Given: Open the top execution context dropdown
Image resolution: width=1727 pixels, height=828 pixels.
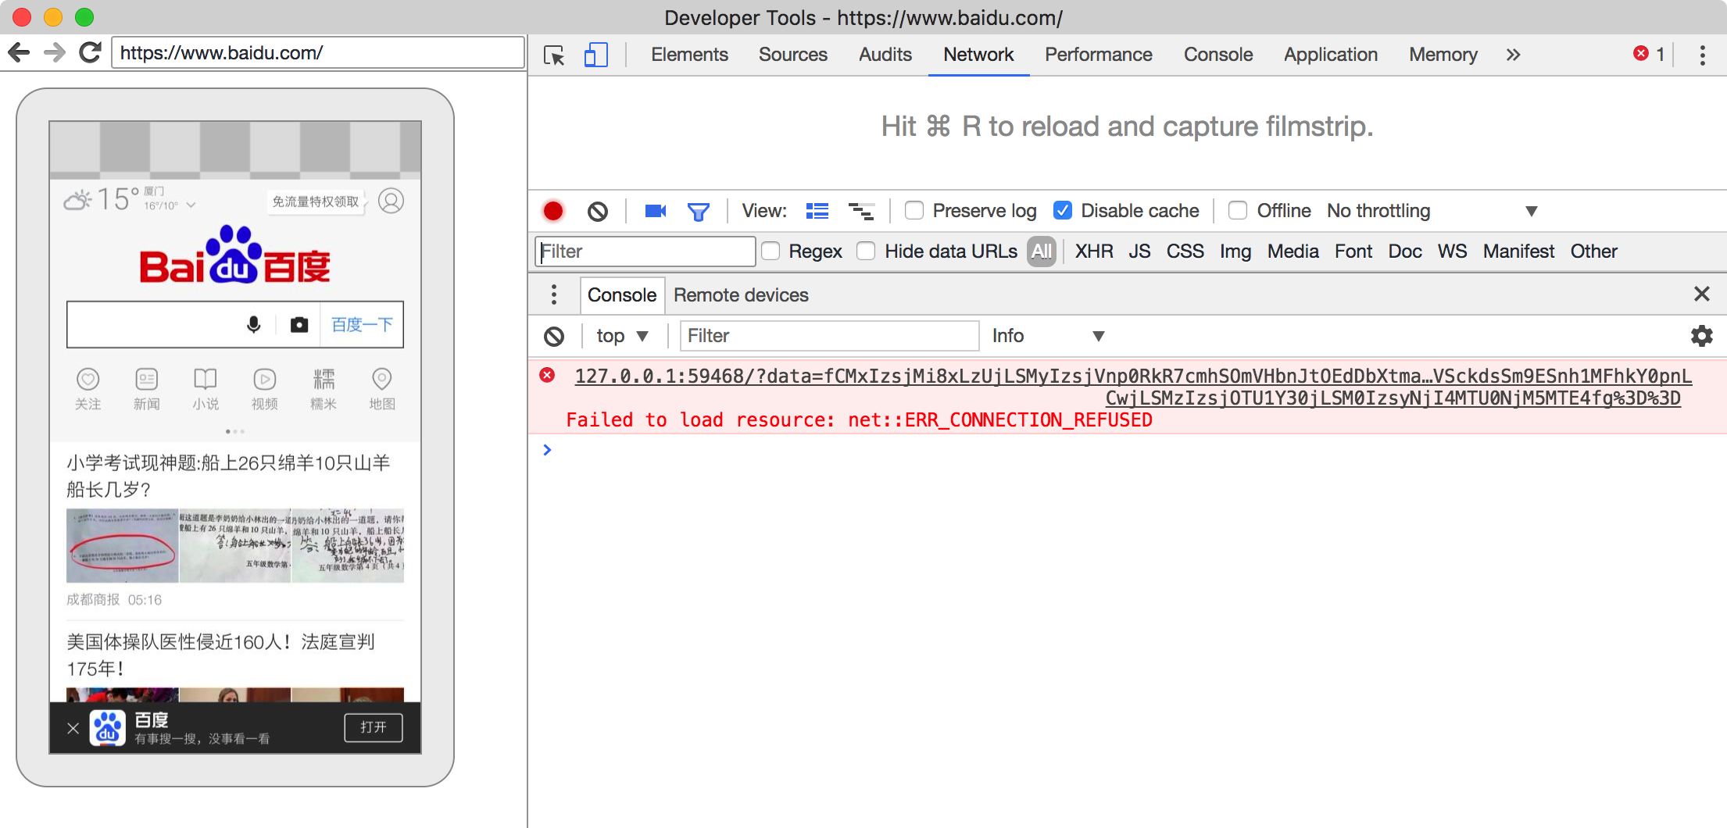Looking at the screenshot, I should coord(622,336).
